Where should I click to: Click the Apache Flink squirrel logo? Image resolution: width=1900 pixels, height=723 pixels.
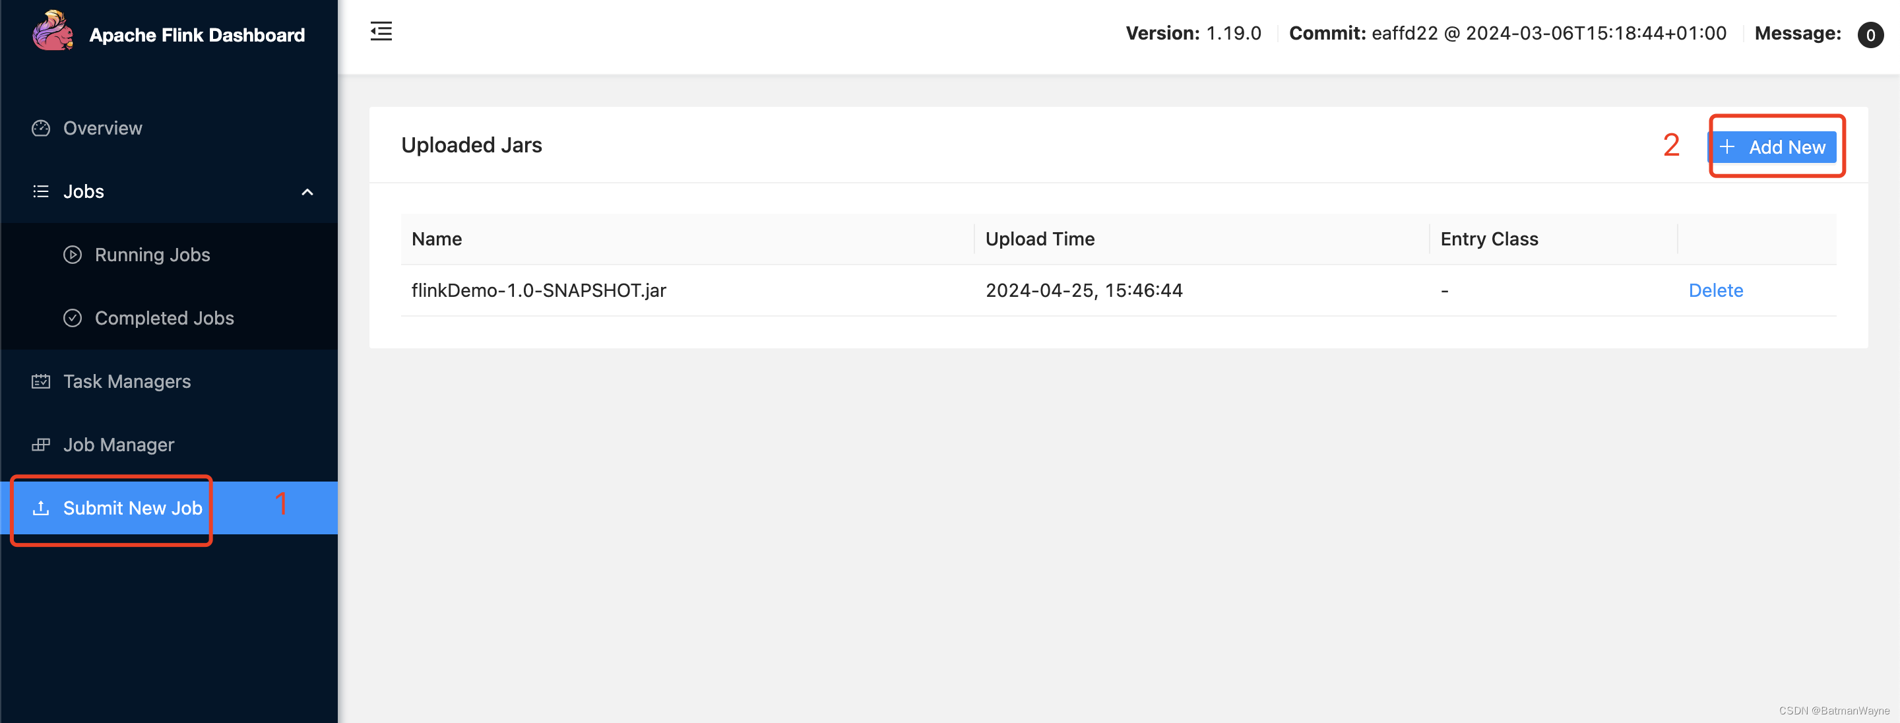pyautogui.click(x=52, y=30)
